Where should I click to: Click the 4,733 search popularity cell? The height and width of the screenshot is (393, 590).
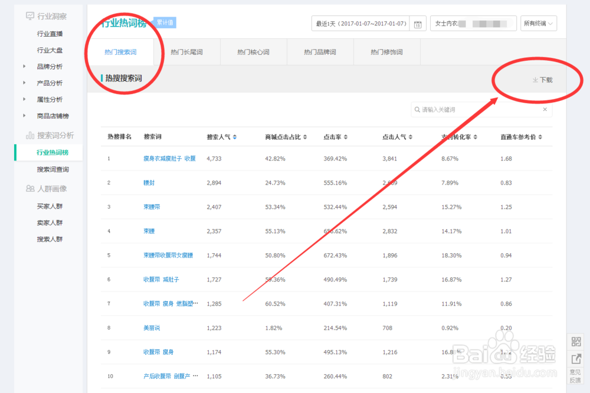214,159
